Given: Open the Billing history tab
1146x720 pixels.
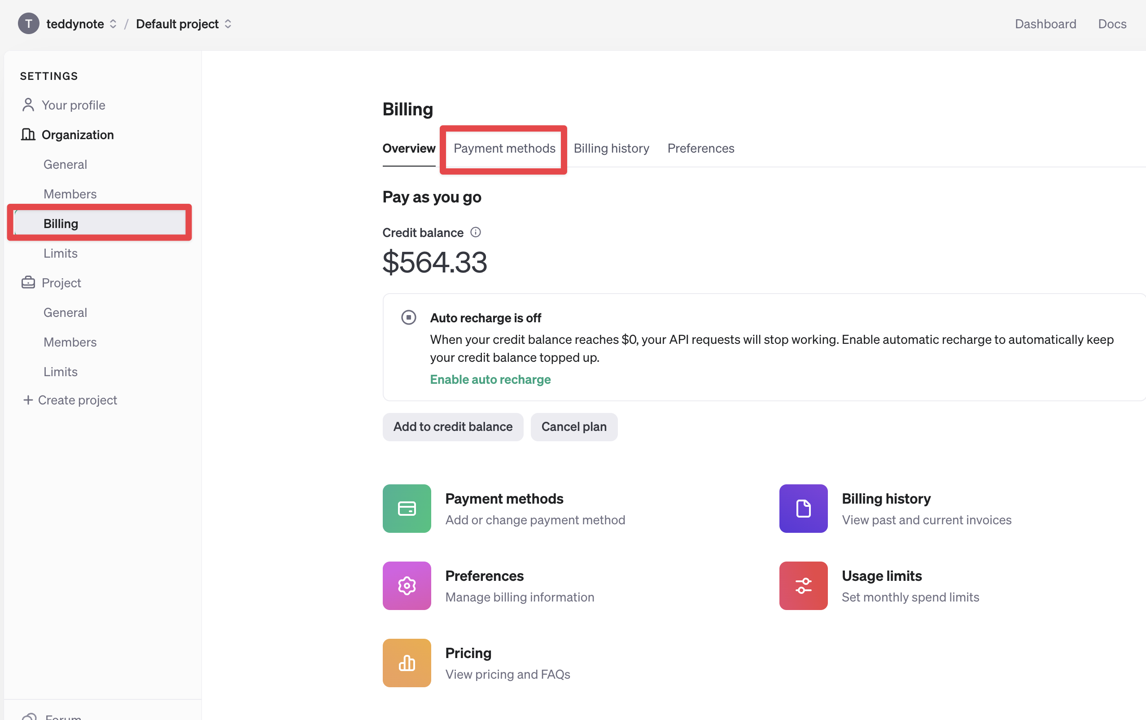Looking at the screenshot, I should click(x=611, y=149).
